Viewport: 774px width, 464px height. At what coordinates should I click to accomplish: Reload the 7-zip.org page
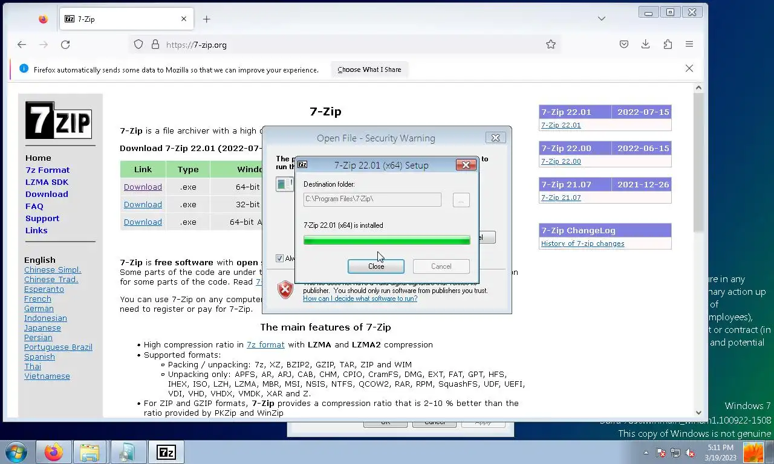click(x=65, y=44)
